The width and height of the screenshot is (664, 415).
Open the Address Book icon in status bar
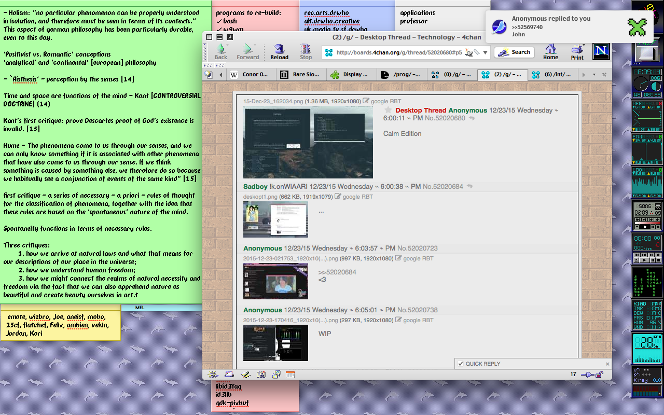[261, 375]
